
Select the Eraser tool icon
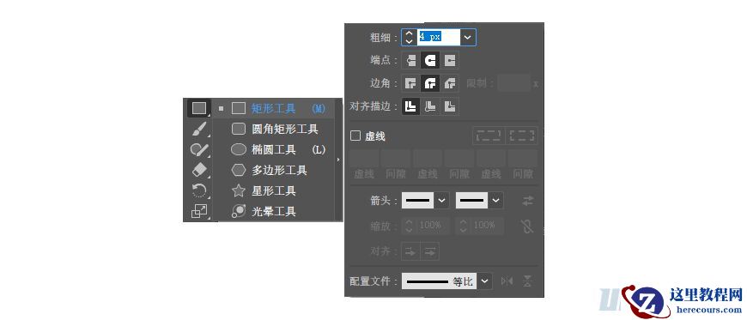click(199, 170)
